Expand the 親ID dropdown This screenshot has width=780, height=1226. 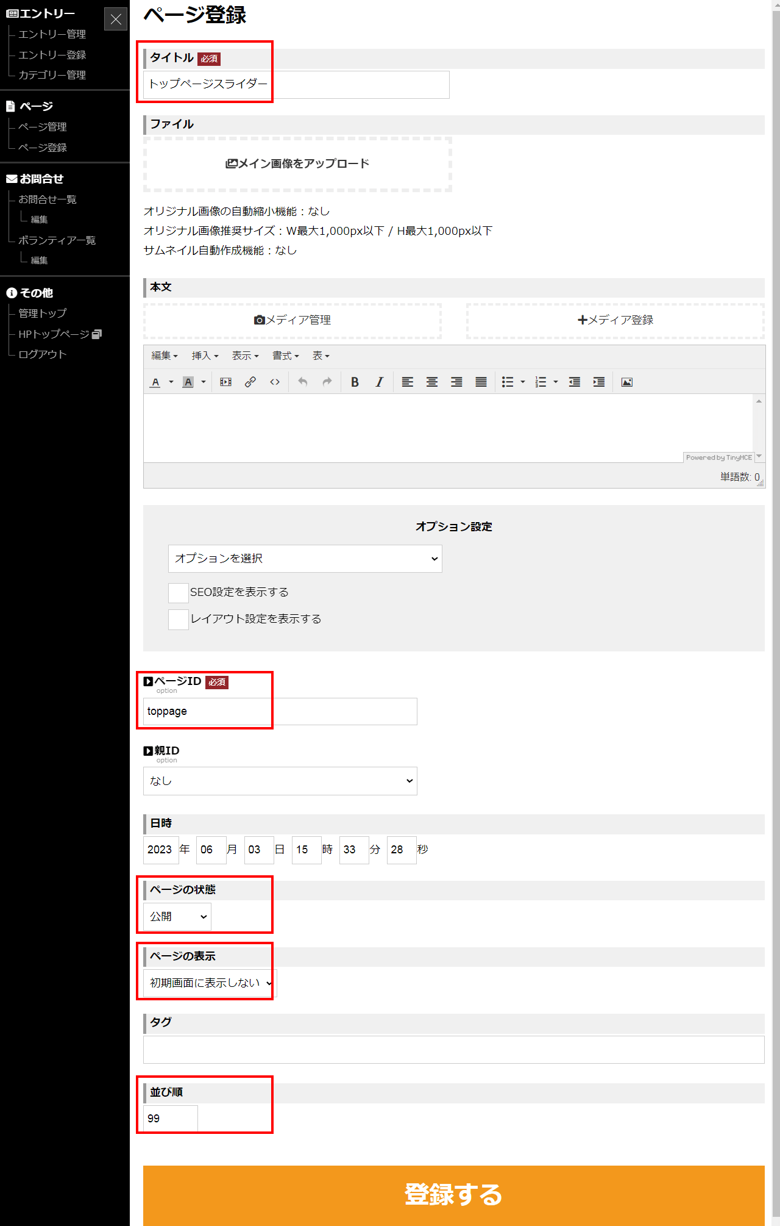[x=280, y=781]
